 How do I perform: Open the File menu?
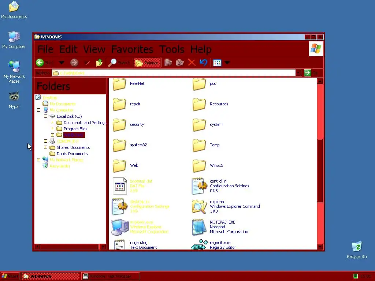45,49
